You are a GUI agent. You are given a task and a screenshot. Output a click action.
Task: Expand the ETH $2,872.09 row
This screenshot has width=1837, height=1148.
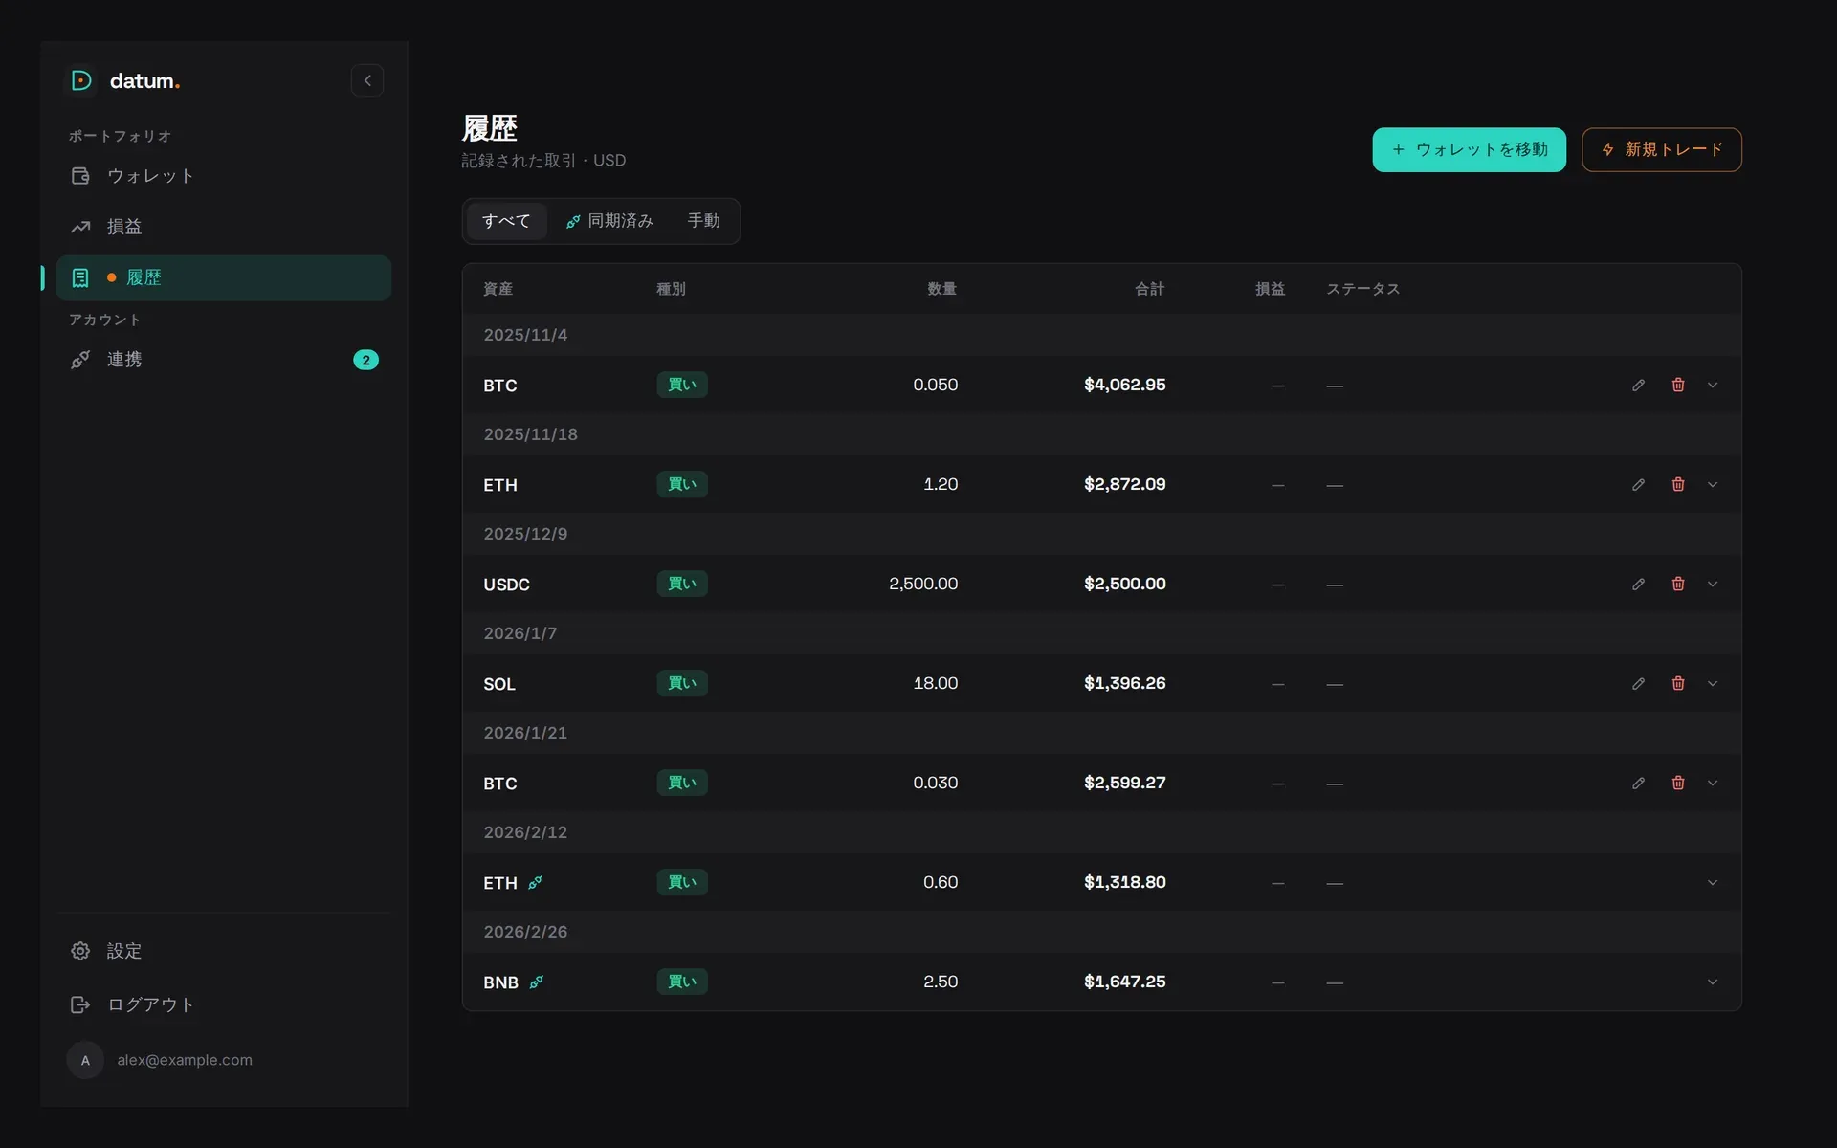point(1713,485)
